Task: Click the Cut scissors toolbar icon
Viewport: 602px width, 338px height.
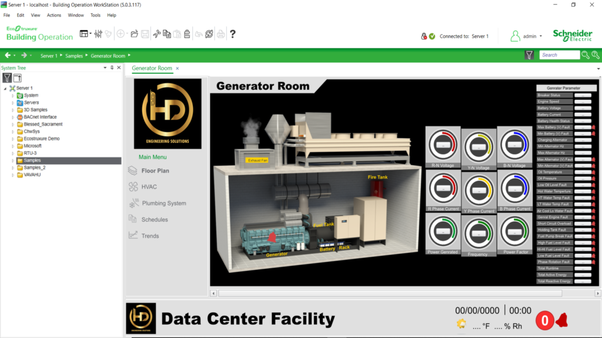Action: click(x=157, y=34)
